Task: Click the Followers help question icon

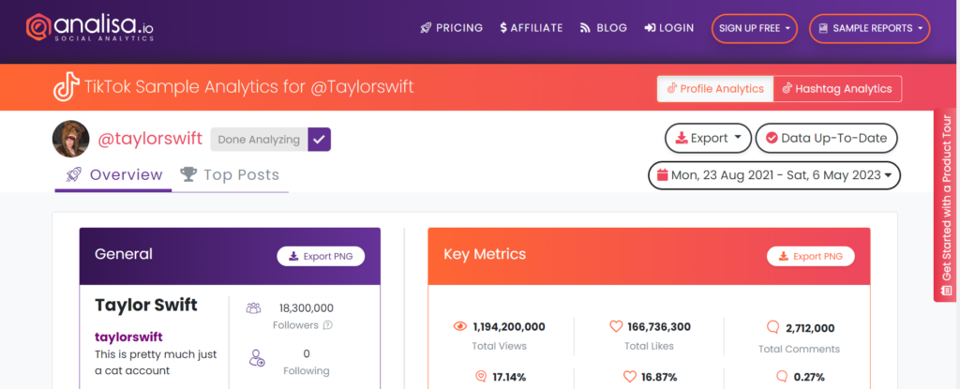Action: (327, 325)
